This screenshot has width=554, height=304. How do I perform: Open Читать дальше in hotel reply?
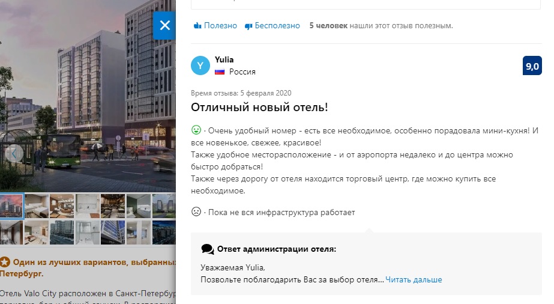(x=414, y=279)
